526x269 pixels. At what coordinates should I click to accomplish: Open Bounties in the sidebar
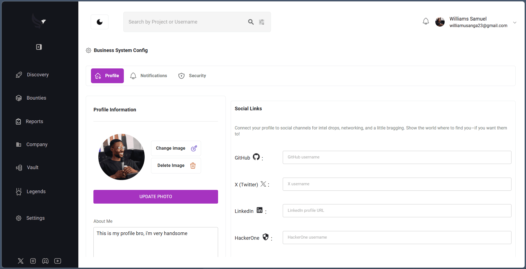tap(31, 98)
